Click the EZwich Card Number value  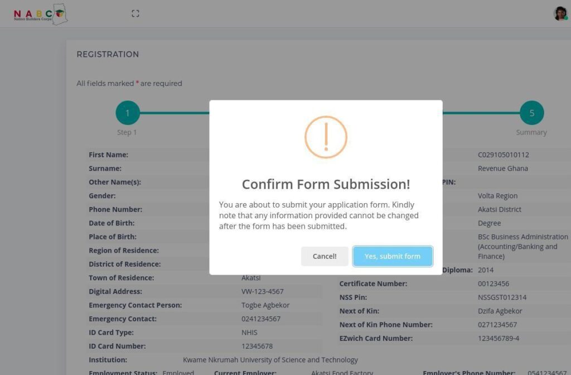coord(499,338)
